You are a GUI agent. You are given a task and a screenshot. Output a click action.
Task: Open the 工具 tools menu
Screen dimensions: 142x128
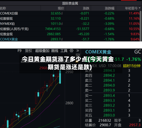click(64, 51)
